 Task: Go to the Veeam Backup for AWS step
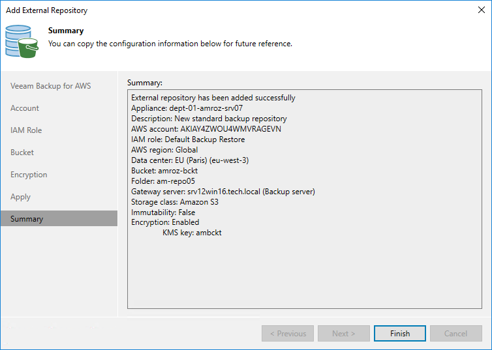(50, 86)
